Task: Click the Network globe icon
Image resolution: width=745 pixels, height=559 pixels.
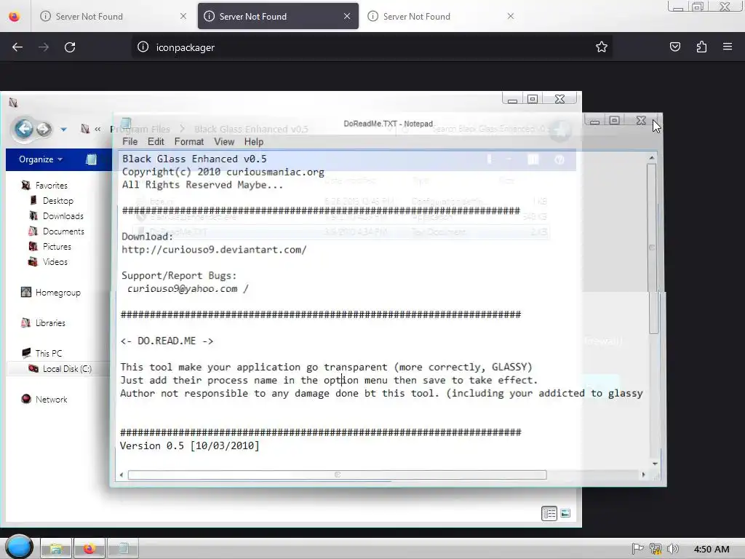Action: pyautogui.click(x=26, y=399)
